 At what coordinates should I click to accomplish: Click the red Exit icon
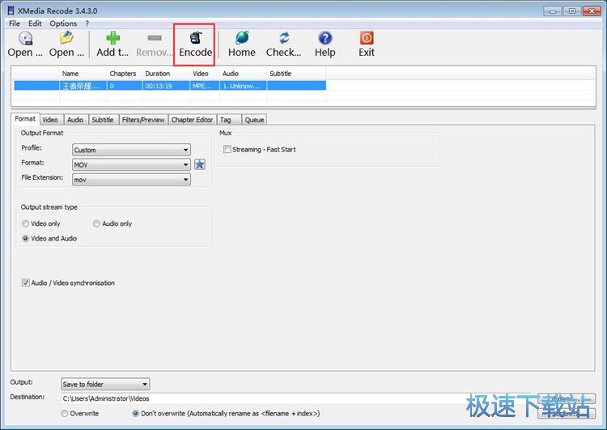pos(367,38)
